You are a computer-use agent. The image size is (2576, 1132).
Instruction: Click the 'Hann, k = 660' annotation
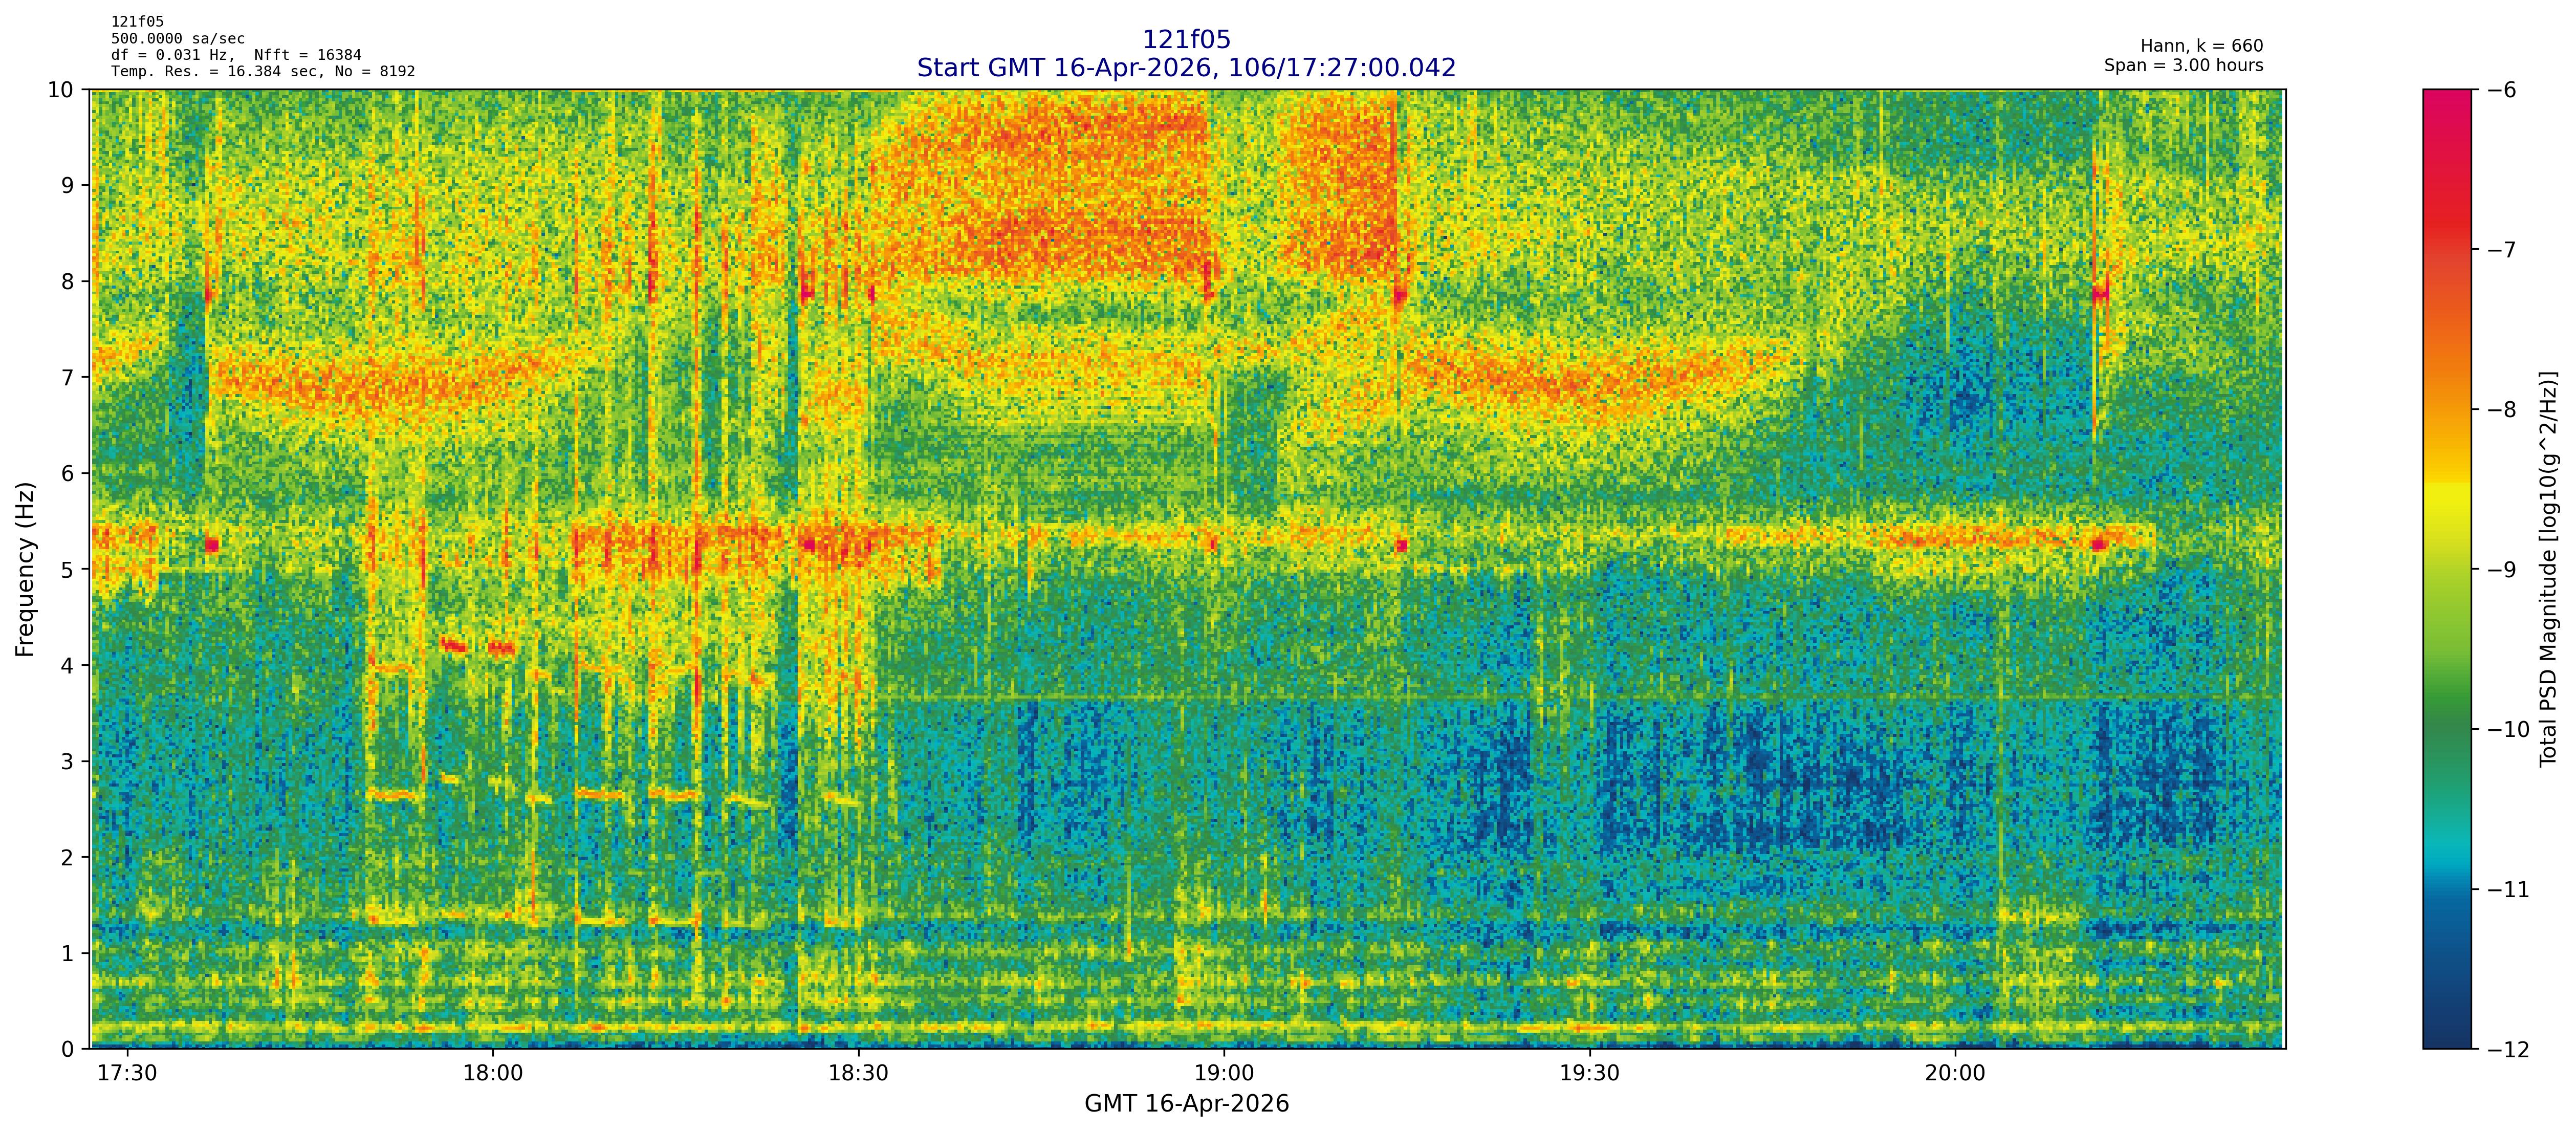tap(2201, 46)
